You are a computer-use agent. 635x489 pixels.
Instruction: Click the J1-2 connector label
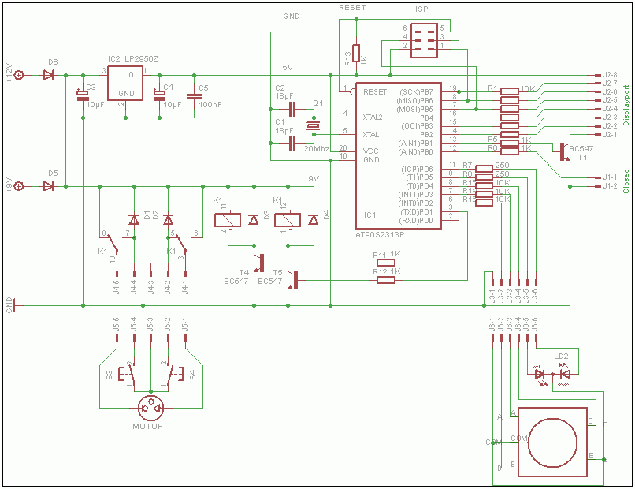[x=610, y=186]
